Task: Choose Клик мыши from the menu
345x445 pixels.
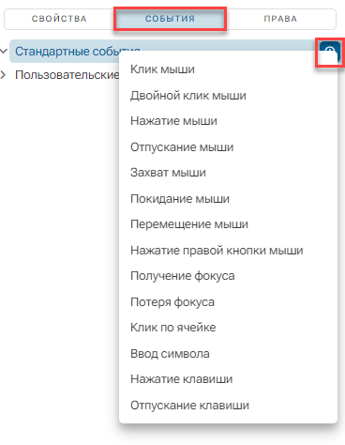Action: (228, 69)
